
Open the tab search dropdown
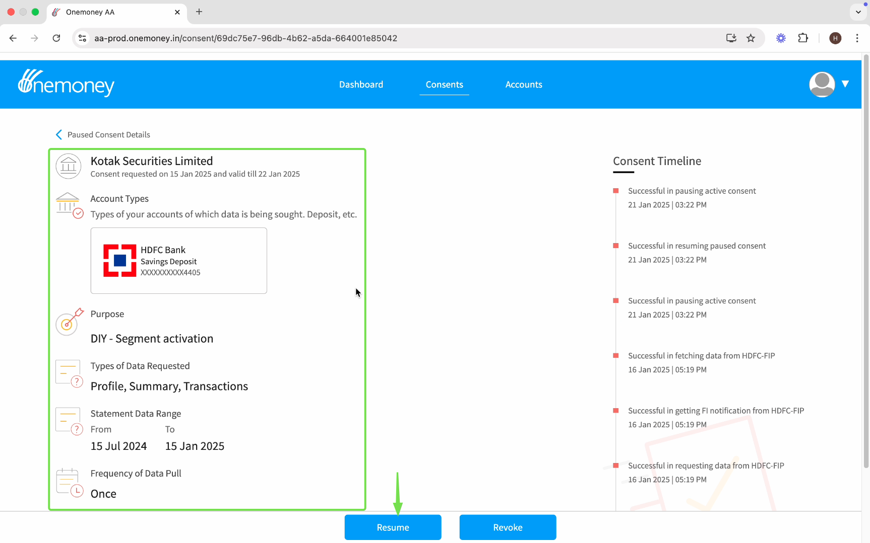(x=858, y=12)
